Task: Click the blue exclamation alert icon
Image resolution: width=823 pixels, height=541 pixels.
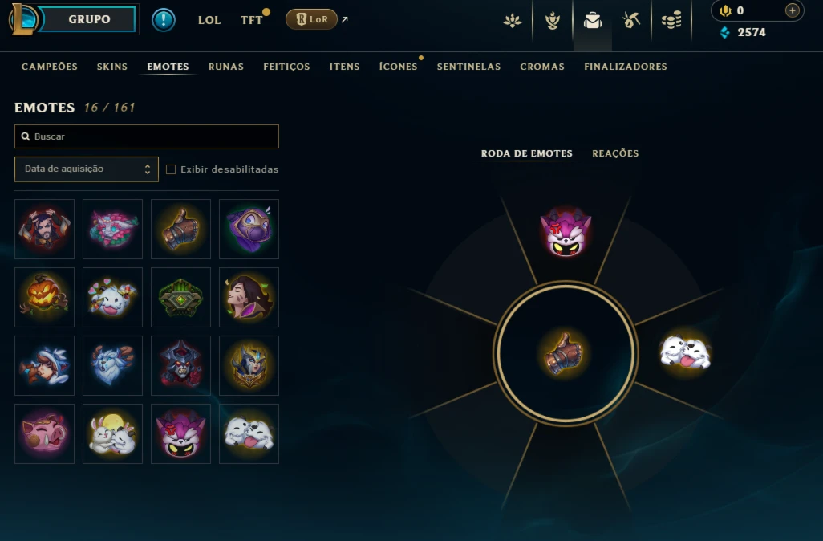Action: (163, 20)
